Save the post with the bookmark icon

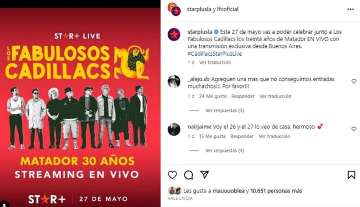click(351, 175)
